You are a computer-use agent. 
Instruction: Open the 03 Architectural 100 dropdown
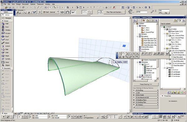(x=147, y=97)
